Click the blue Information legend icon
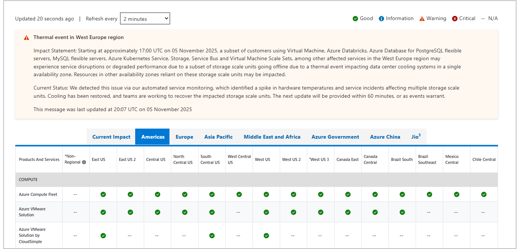This screenshot has width=517, height=249. click(x=381, y=19)
